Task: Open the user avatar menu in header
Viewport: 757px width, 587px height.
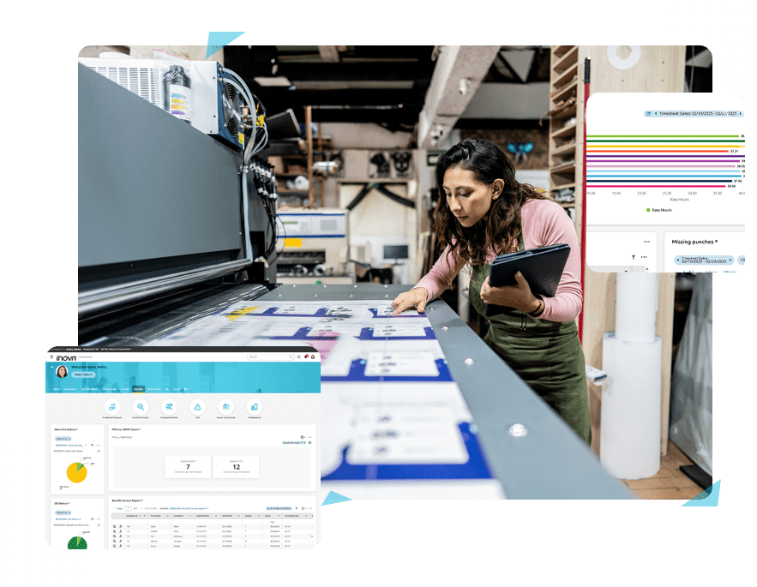Action: click(x=313, y=356)
